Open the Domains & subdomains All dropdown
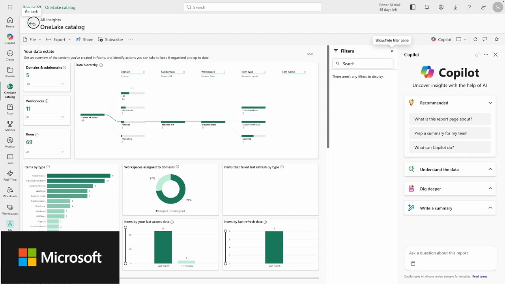Image resolution: width=505 pixels, height=284 pixels. coord(46,84)
